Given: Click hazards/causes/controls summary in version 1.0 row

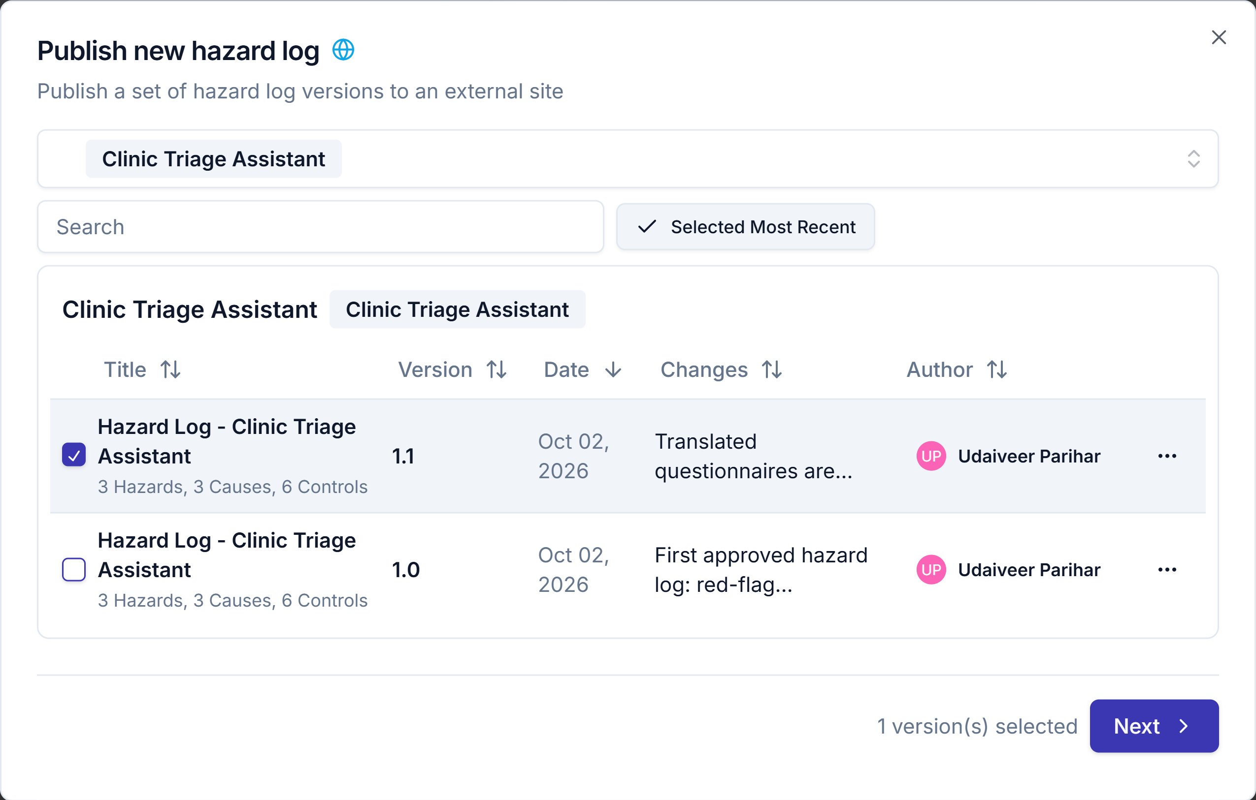Looking at the screenshot, I should [x=232, y=600].
